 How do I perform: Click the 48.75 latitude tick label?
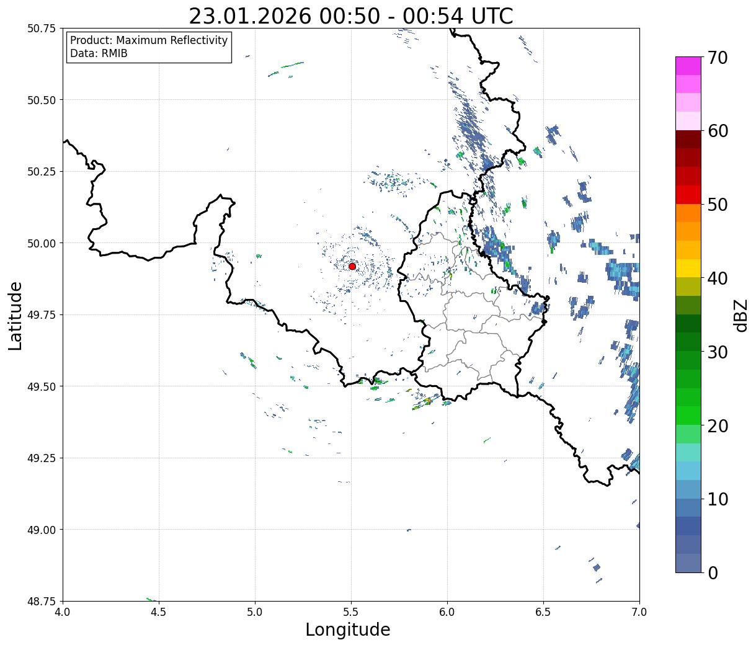[41, 601]
